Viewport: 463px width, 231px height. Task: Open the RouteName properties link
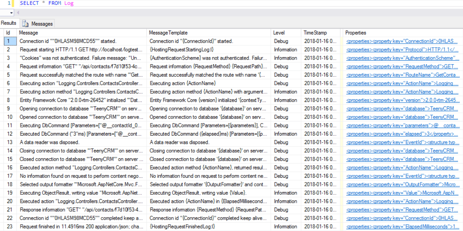(402, 75)
